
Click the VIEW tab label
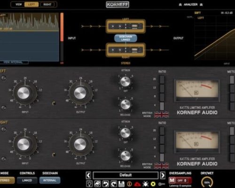click(18, 5)
